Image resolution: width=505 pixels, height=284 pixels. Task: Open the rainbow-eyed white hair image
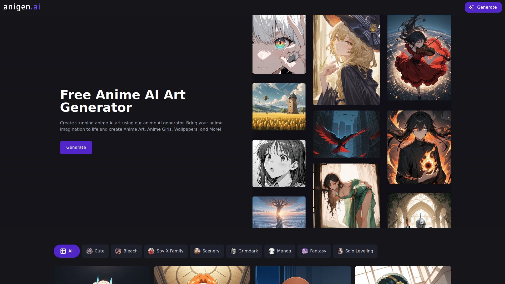click(279, 44)
